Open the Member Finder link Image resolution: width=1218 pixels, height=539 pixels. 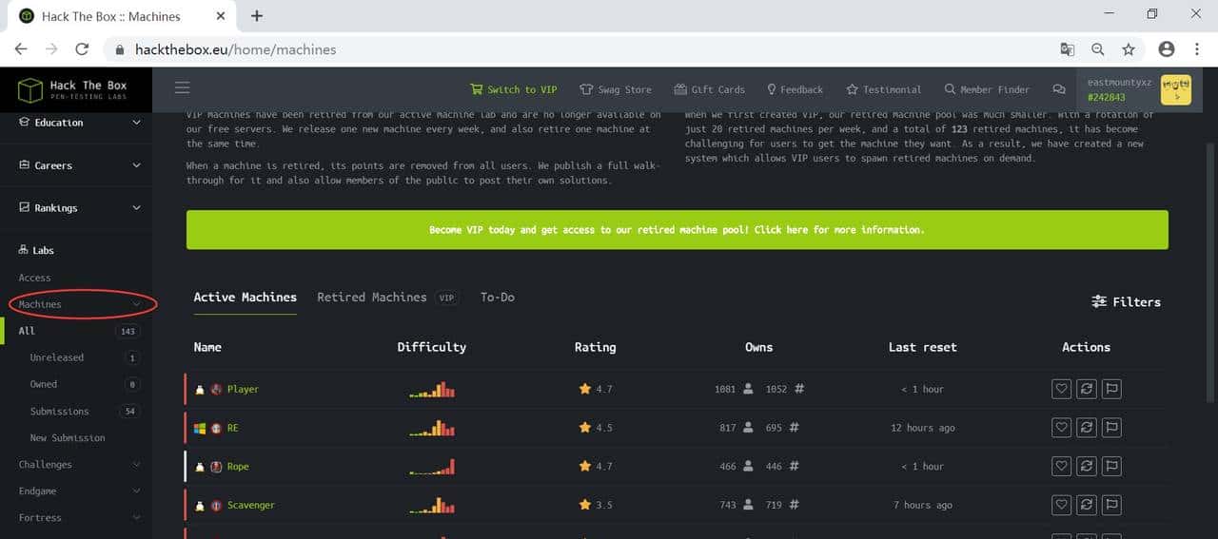click(987, 89)
